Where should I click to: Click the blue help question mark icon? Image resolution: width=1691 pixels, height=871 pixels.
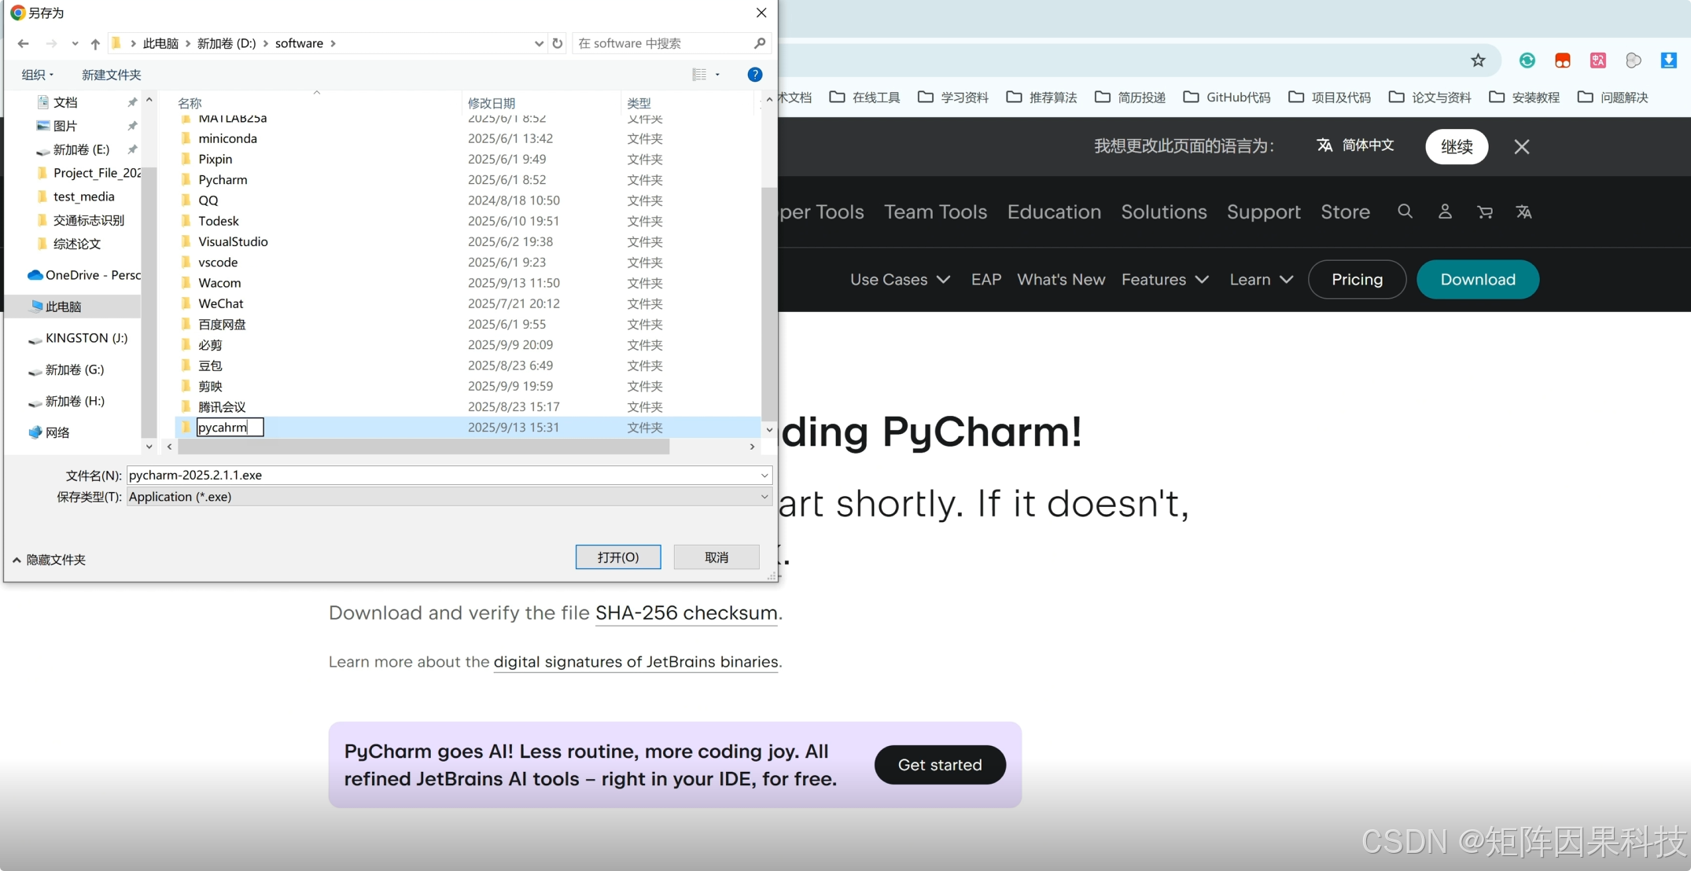pyautogui.click(x=754, y=75)
